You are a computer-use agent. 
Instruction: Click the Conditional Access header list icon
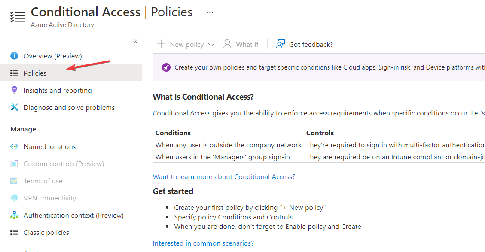(x=18, y=17)
